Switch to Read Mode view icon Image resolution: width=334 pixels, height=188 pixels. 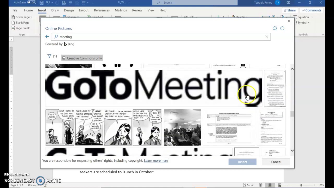pyautogui.click(x=260, y=185)
